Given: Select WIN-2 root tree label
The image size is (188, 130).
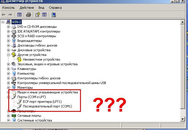Looking at the screenshot, I should [16, 22].
